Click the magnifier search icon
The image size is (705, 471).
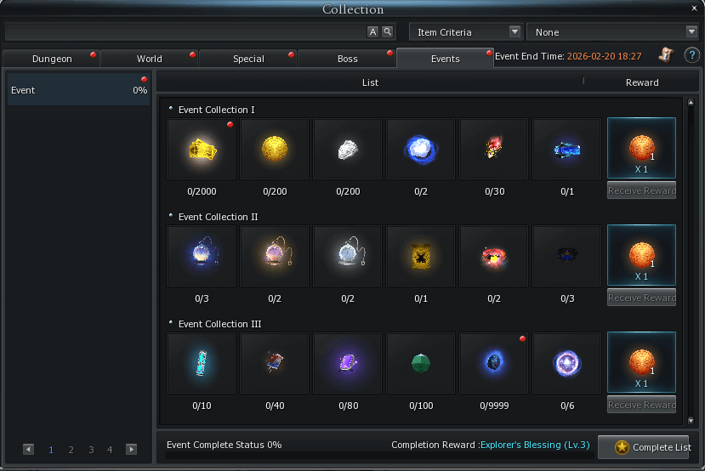point(387,32)
